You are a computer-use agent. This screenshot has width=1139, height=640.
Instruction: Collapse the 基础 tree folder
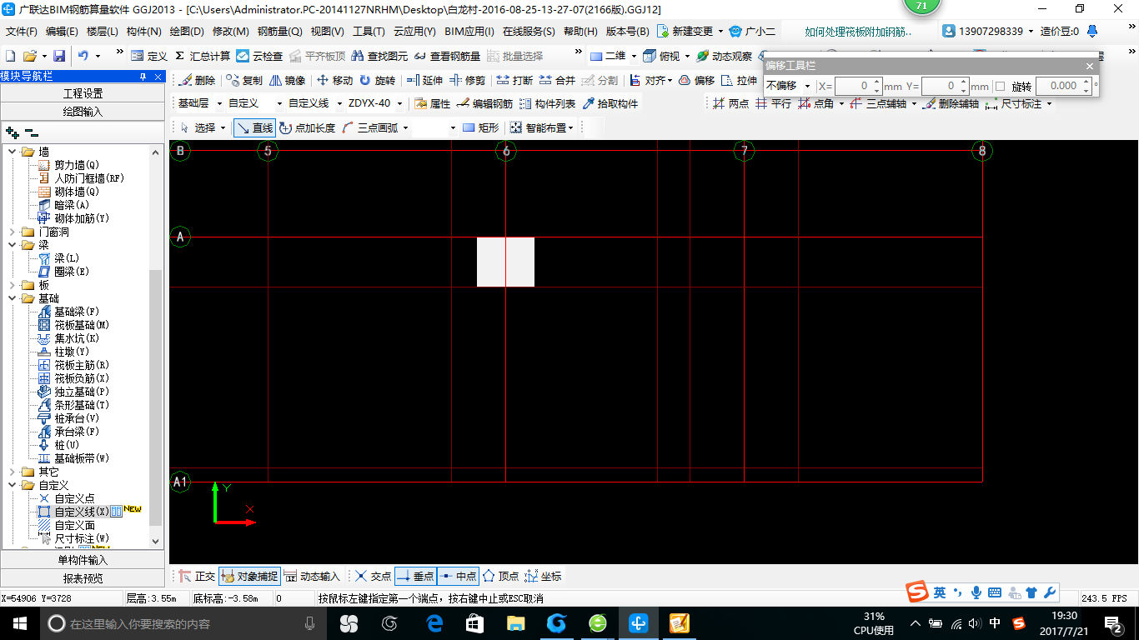tap(13, 298)
